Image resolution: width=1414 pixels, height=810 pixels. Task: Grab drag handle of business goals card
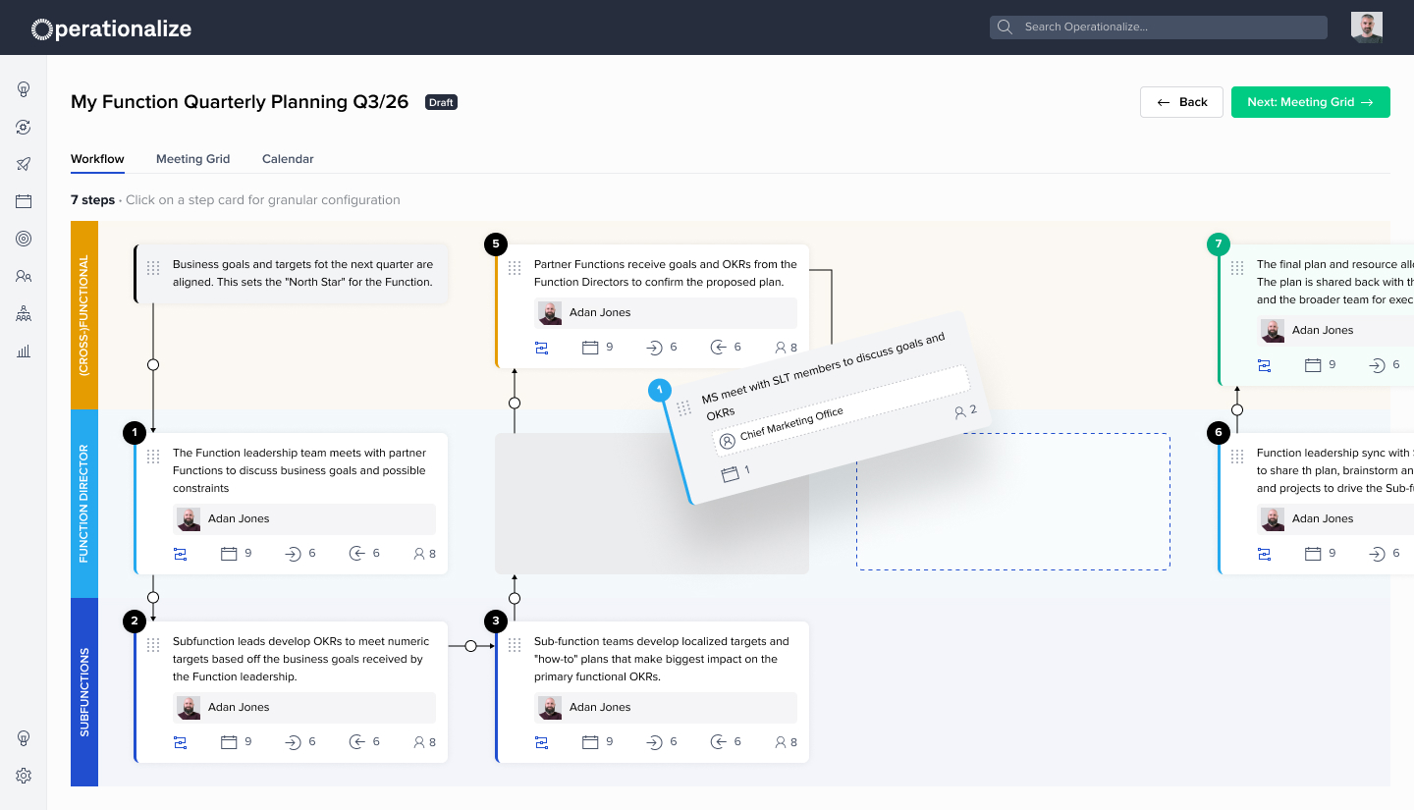(x=153, y=267)
